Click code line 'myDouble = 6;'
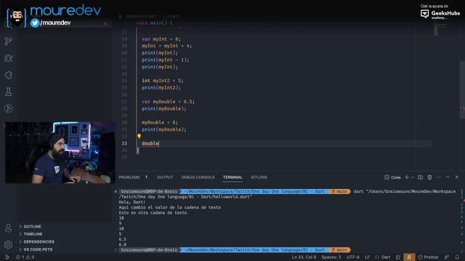465x261 pixels. pos(160,123)
